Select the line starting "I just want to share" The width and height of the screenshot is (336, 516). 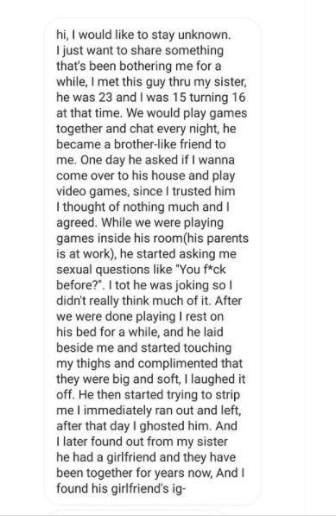click(140, 50)
